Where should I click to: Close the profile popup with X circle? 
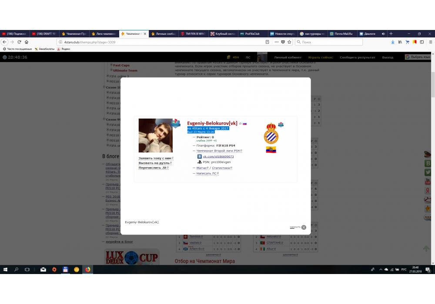click(x=304, y=227)
